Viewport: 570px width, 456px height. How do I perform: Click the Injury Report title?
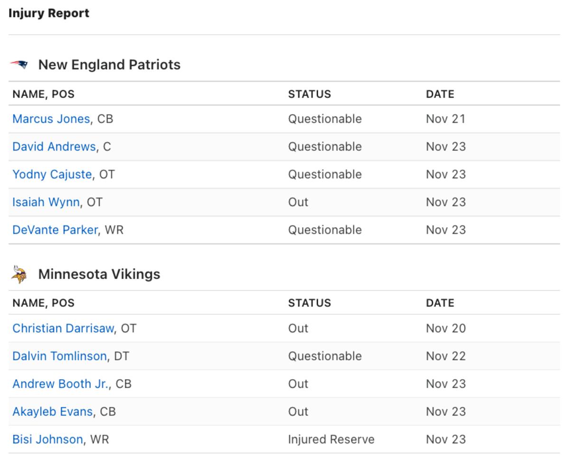pyautogui.click(x=48, y=13)
